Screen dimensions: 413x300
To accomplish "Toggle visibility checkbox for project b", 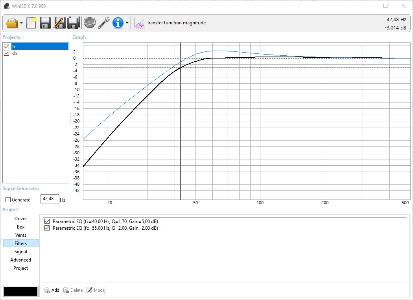I will click(x=7, y=47).
